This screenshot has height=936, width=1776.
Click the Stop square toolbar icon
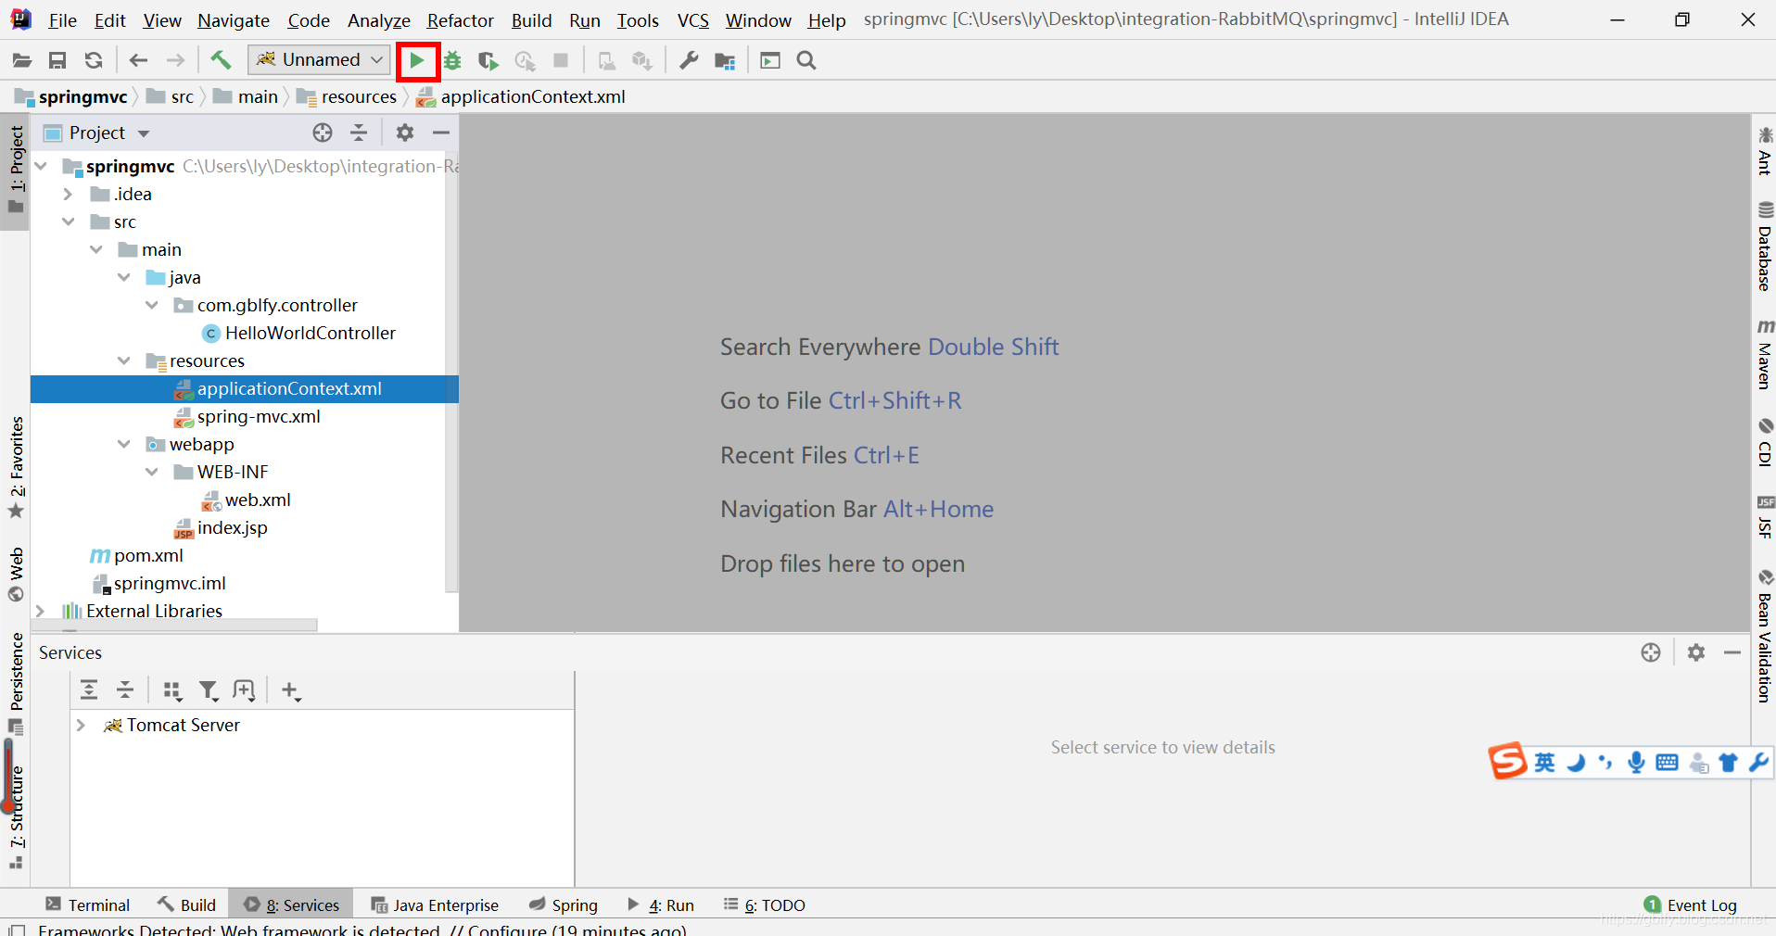(561, 60)
